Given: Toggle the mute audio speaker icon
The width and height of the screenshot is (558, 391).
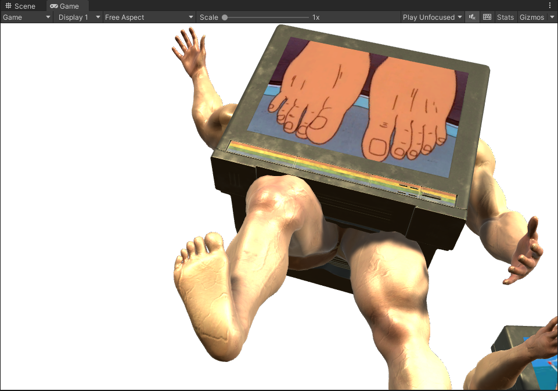Looking at the screenshot, I should [473, 17].
